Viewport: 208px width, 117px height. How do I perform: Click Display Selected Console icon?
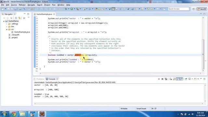[x=189, y=79]
